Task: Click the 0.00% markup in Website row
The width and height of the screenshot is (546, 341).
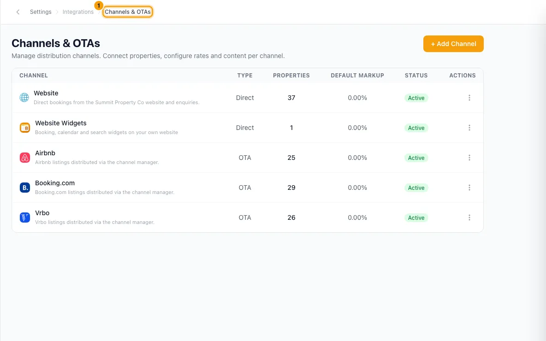Action: pyautogui.click(x=357, y=98)
